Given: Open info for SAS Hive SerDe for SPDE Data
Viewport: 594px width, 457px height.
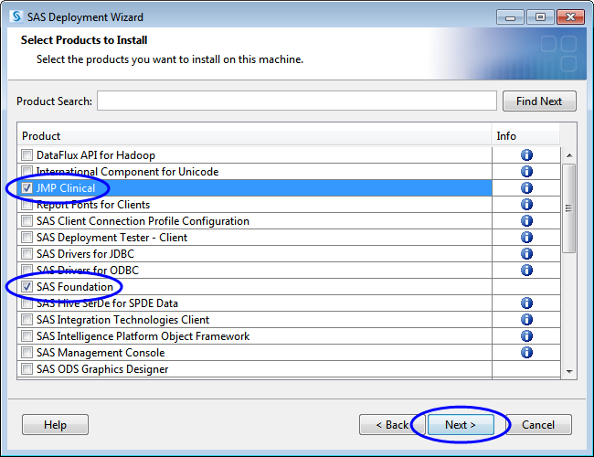Looking at the screenshot, I should point(526,303).
